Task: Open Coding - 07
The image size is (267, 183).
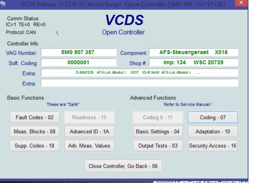Action: (213, 117)
